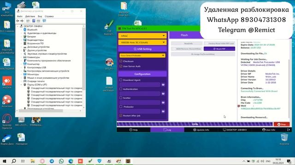Screen dimensions: 295x165
Task: Collapse the DESKTOP root node in Device Manager
Action: pyautogui.click(x=18, y=26)
